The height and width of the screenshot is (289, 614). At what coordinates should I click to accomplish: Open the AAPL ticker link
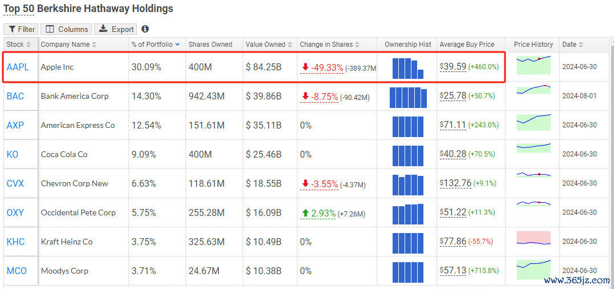point(18,67)
